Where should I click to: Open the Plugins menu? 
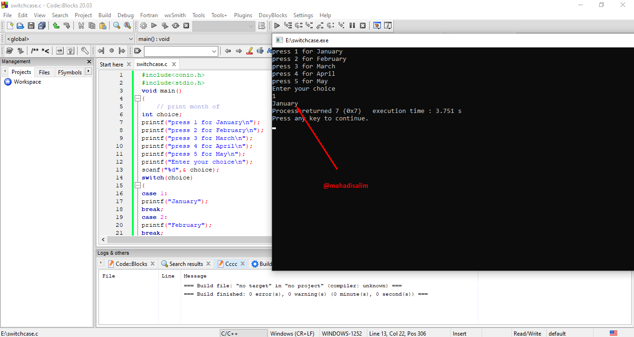tap(243, 15)
